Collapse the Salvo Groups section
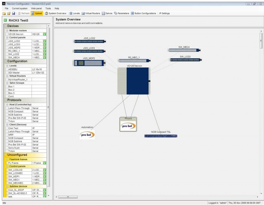This screenshot has height=205, width=264. point(7,83)
